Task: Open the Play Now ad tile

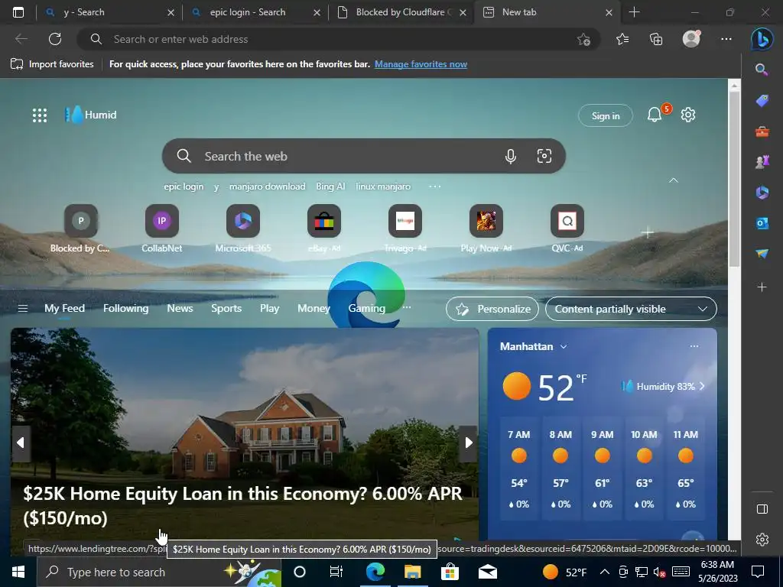Action: tap(486, 228)
